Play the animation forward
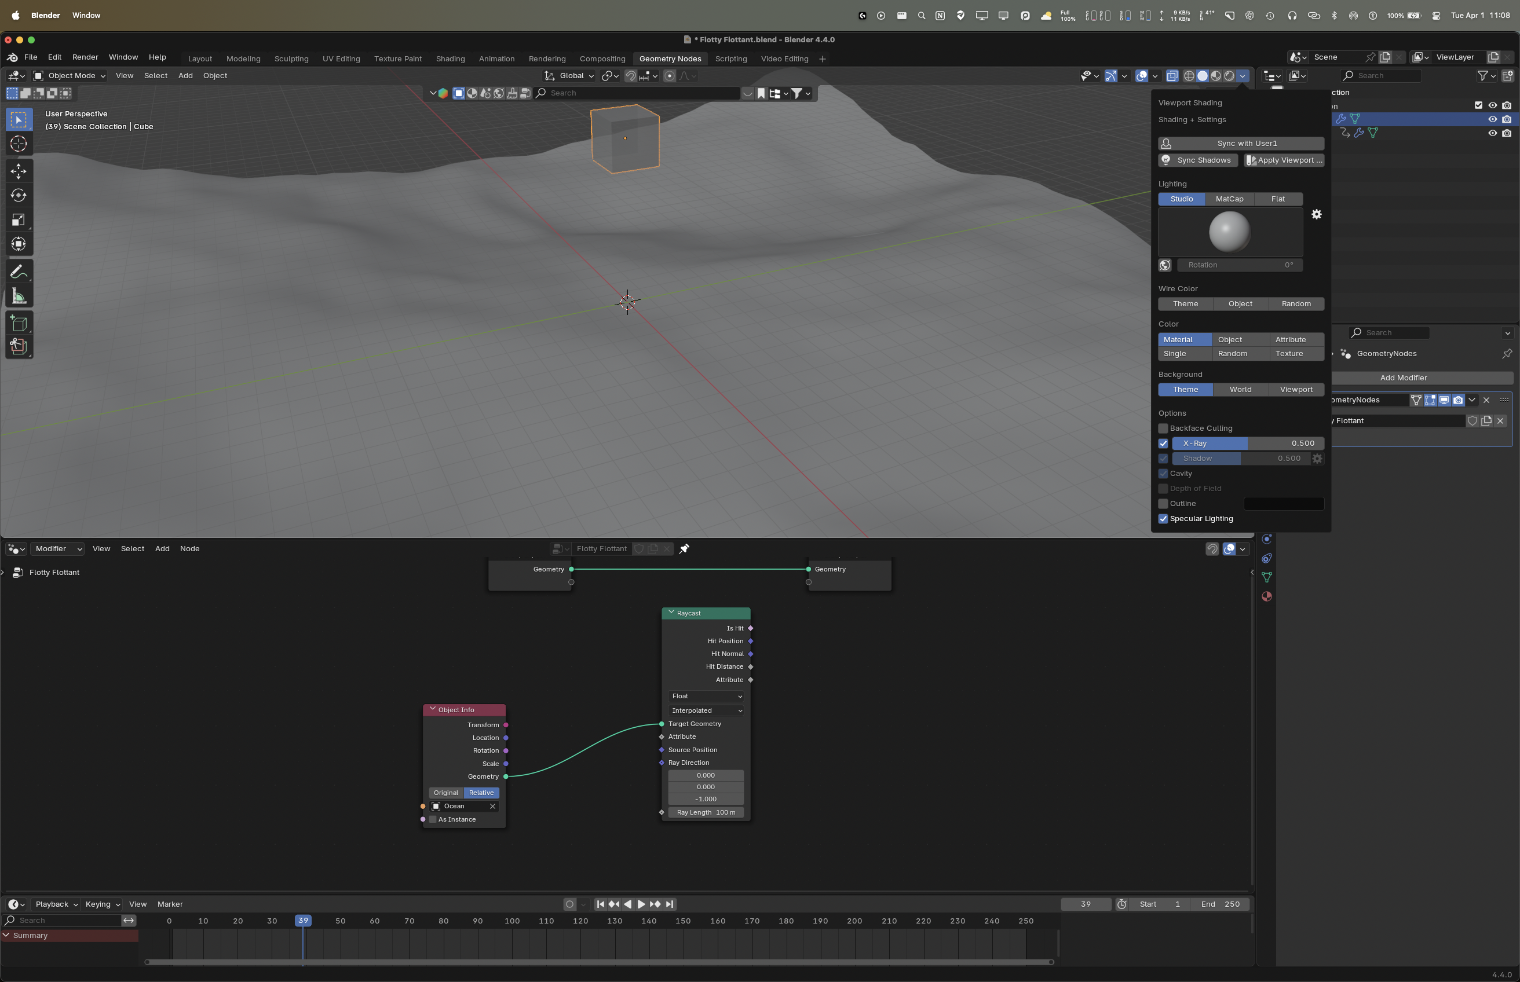 pyautogui.click(x=642, y=904)
